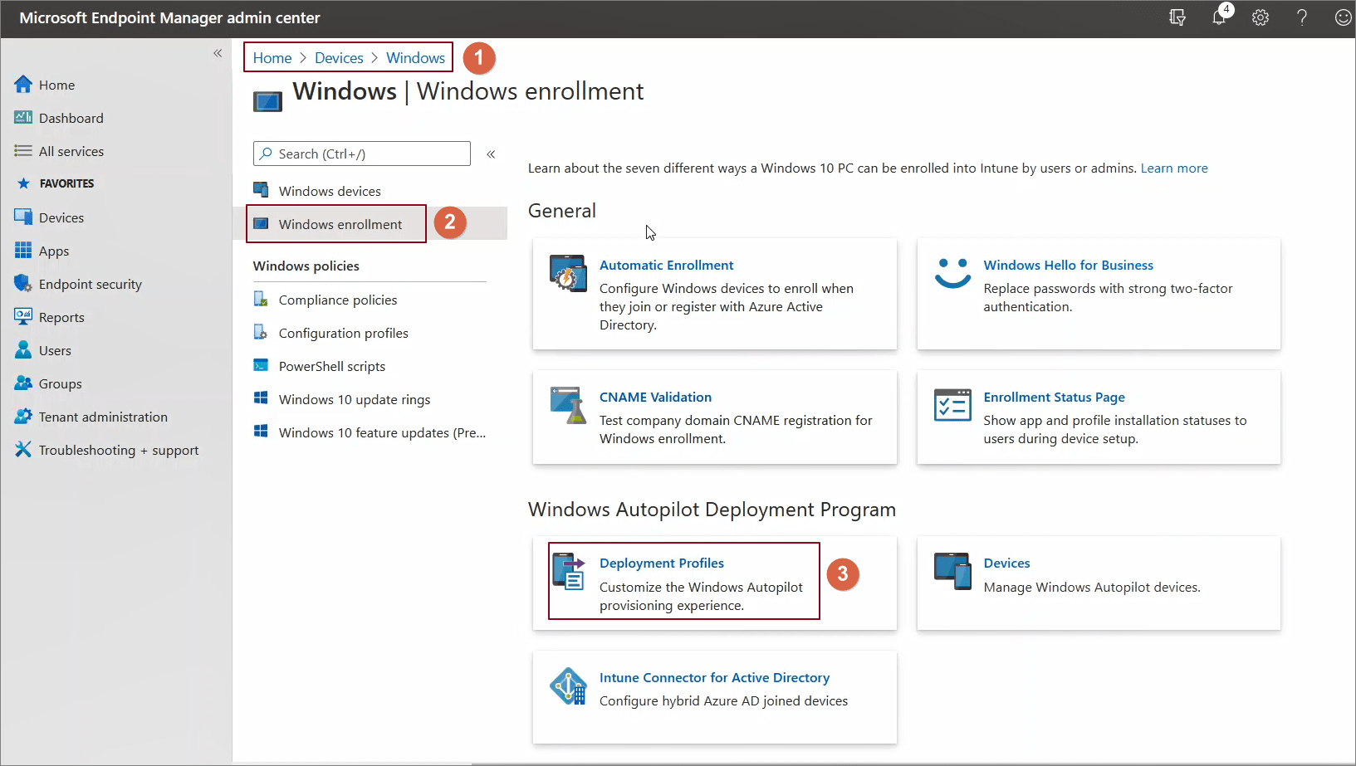Screen dimensions: 1356x766
Task: Open the Intune Connector for Active Directory link
Action: [x=714, y=677]
